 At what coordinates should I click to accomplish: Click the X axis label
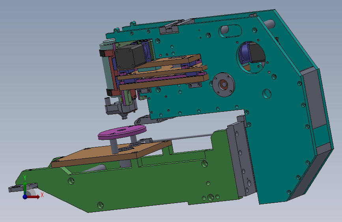(x=42, y=195)
